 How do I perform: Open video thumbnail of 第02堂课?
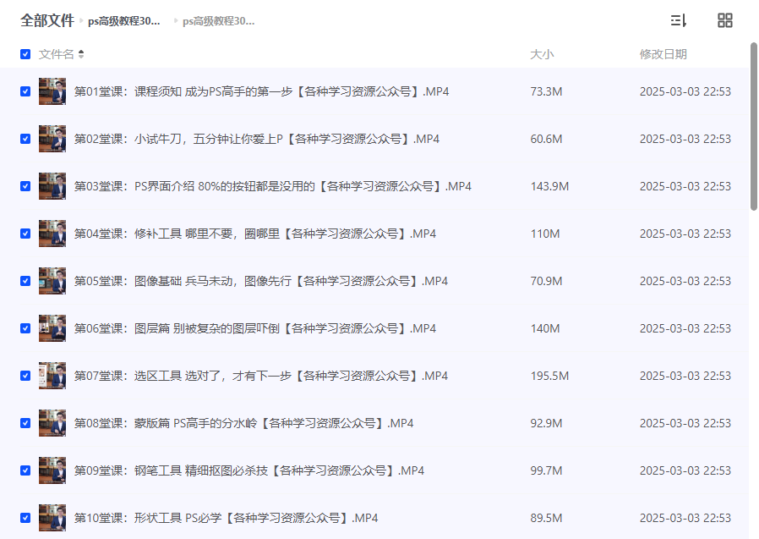(x=52, y=139)
